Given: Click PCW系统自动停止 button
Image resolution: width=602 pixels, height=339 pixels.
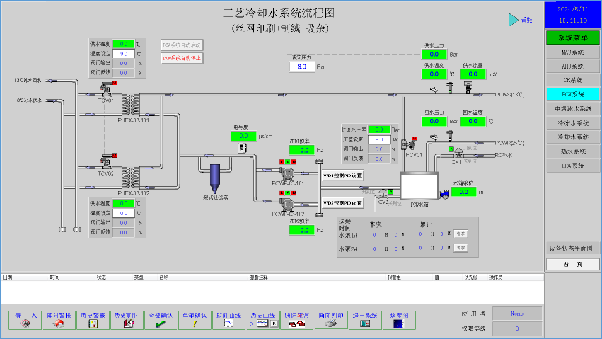Looking at the screenshot, I should pyautogui.click(x=182, y=58).
